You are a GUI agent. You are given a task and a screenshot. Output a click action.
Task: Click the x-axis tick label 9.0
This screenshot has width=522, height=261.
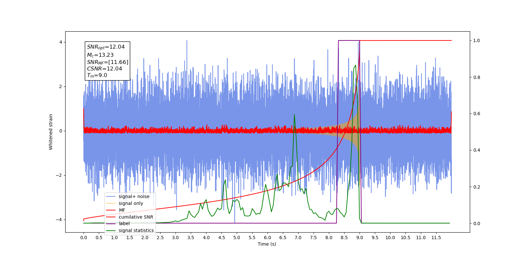click(360, 238)
